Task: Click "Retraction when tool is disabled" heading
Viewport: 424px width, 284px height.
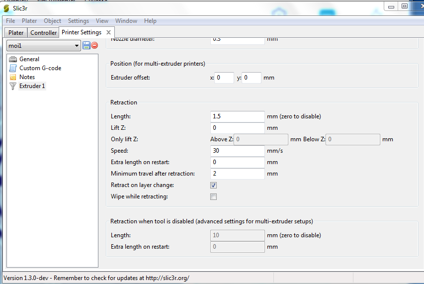Action: point(211,221)
